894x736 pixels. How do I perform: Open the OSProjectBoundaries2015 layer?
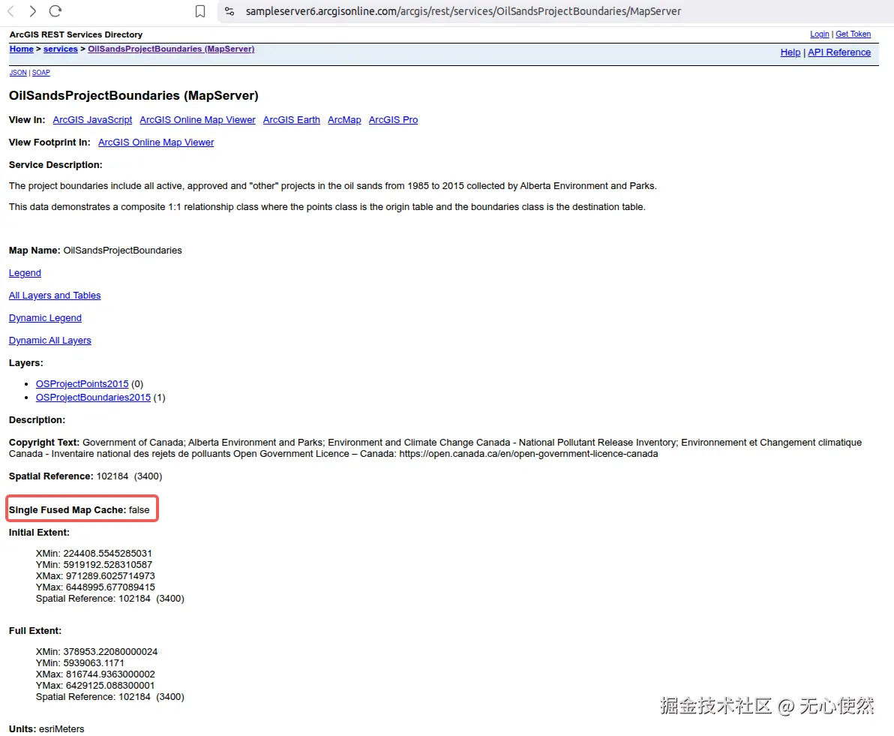(x=93, y=398)
